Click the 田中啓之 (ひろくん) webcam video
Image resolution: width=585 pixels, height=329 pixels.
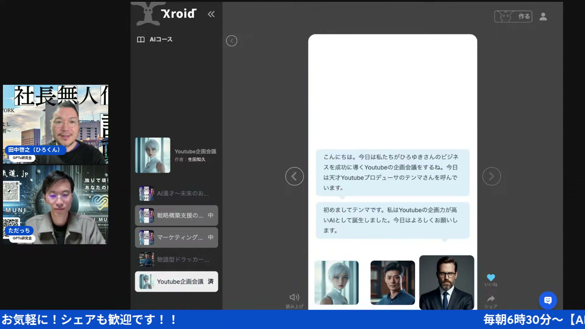click(x=55, y=124)
